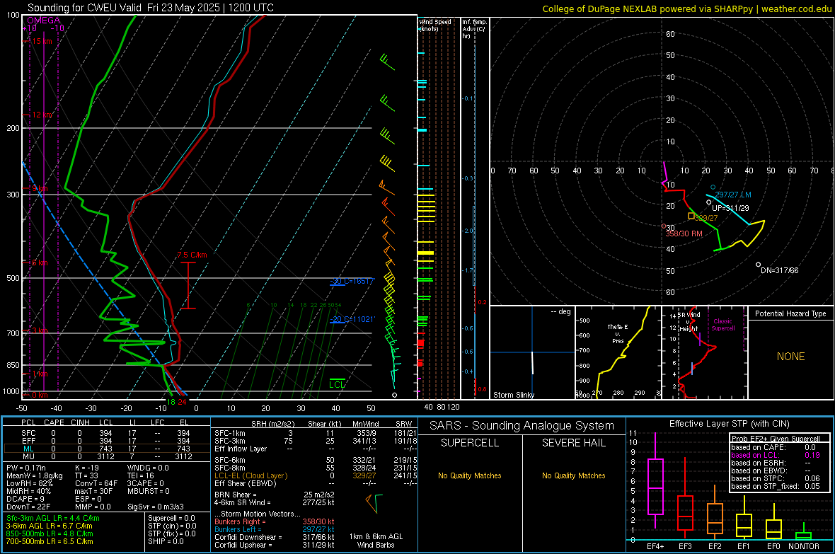
Task: Click the green NONTOR box plot
Action: point(804,533)
